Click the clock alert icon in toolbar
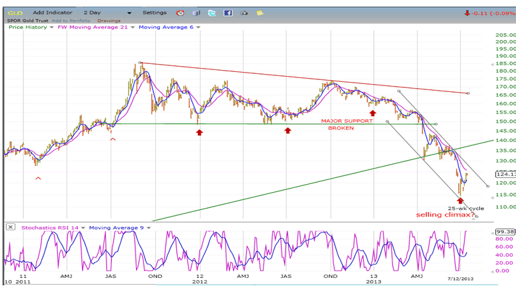Image resolution: width=516 pixels, height=290 pixels. coord(181,13)
